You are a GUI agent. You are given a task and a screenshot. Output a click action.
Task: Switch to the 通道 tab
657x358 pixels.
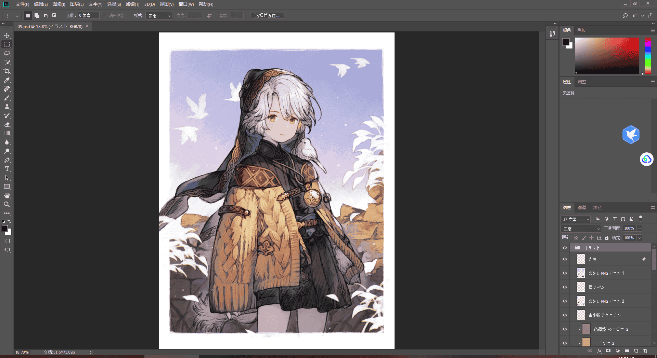coord(582,208)
